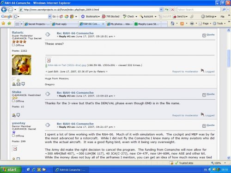This screenshot has height=173, width=231.
Task: Click the Stop loading red X icon
Action: (172, 10)
